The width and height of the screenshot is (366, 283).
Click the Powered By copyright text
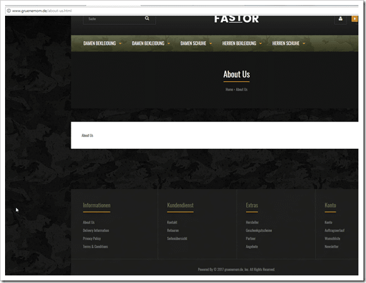click(236, 270)
